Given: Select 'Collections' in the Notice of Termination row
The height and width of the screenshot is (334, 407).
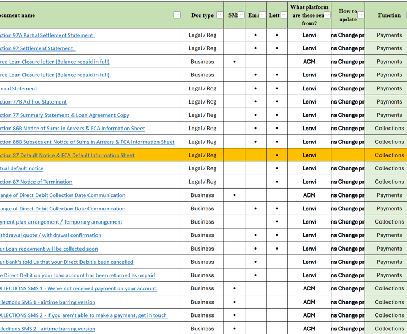Looking at the screenshot, I should (386, 182).
